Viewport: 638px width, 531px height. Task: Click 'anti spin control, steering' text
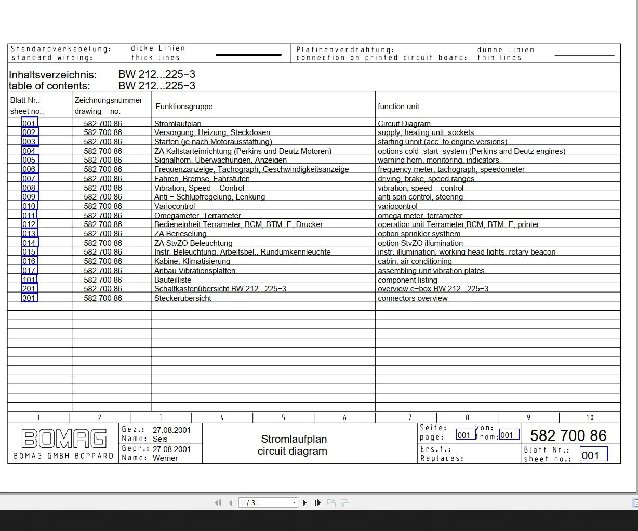coord(420,196)
